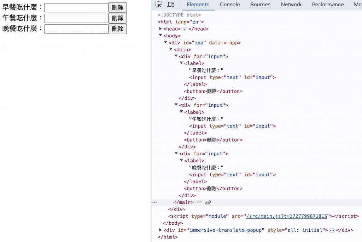Collapse the label containing 晚餐吃什麼
Screen dimensions: 362x242
181,160
